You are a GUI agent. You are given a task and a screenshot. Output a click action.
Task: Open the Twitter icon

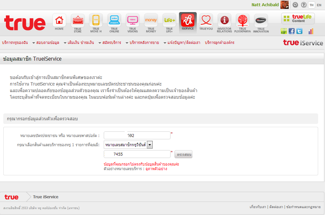299,31
